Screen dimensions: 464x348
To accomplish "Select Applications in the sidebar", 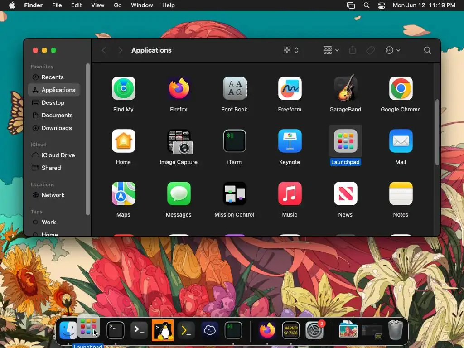I will (x=54, y=90).
